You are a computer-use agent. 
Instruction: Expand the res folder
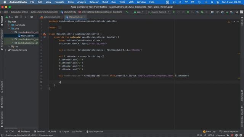pos(9,46)
